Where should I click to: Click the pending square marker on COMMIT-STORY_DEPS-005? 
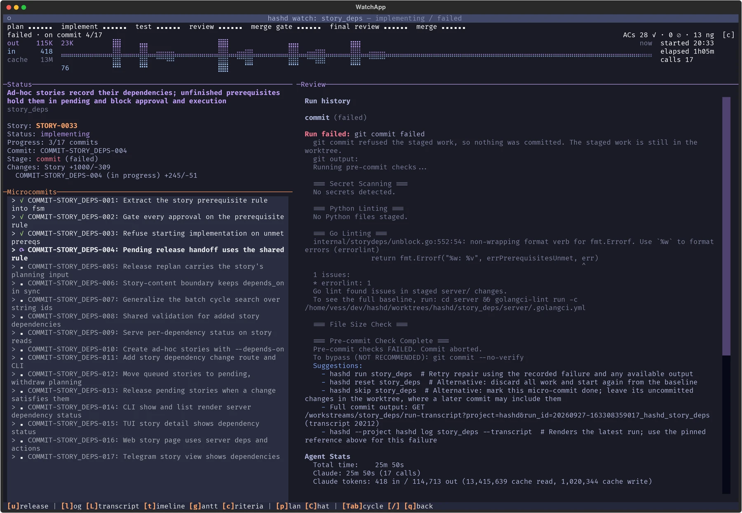(x=22, y=267)
